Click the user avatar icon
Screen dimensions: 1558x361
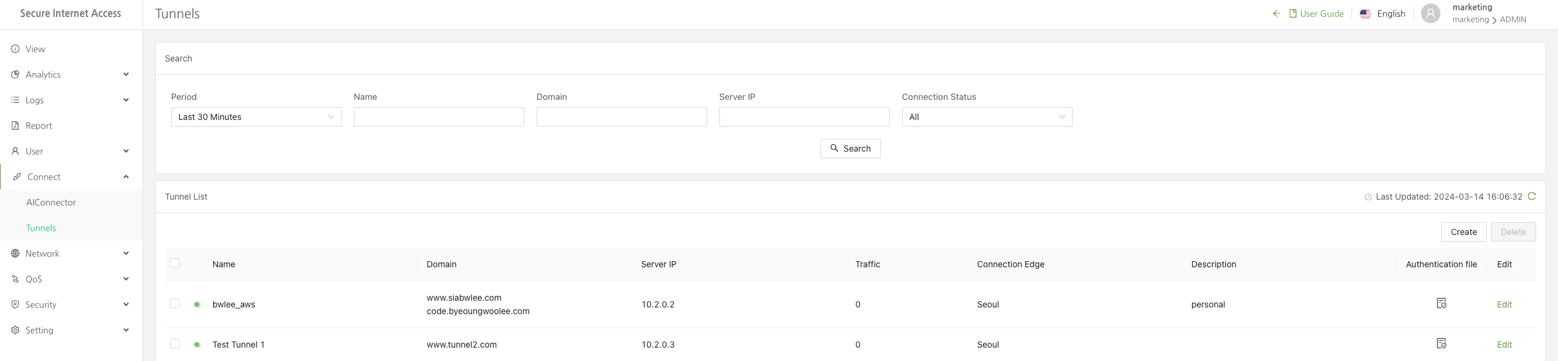pos(1430,13)
